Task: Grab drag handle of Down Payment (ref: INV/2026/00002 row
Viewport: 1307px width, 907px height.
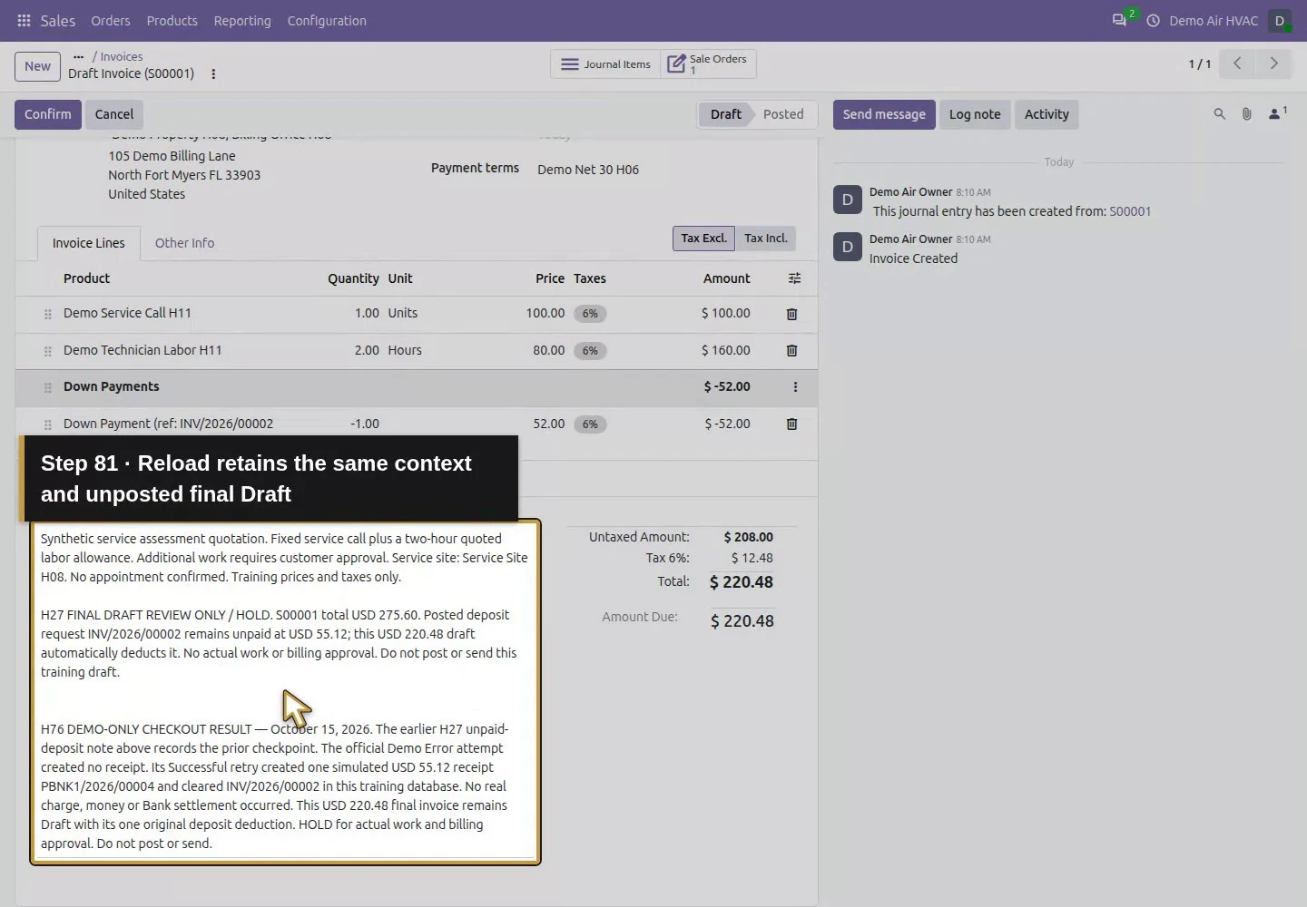Action: coord(47,424)
